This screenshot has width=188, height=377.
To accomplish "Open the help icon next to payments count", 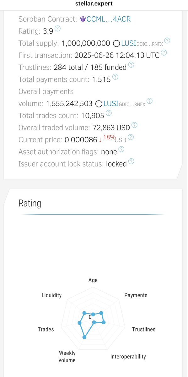I will click(115, 77).
